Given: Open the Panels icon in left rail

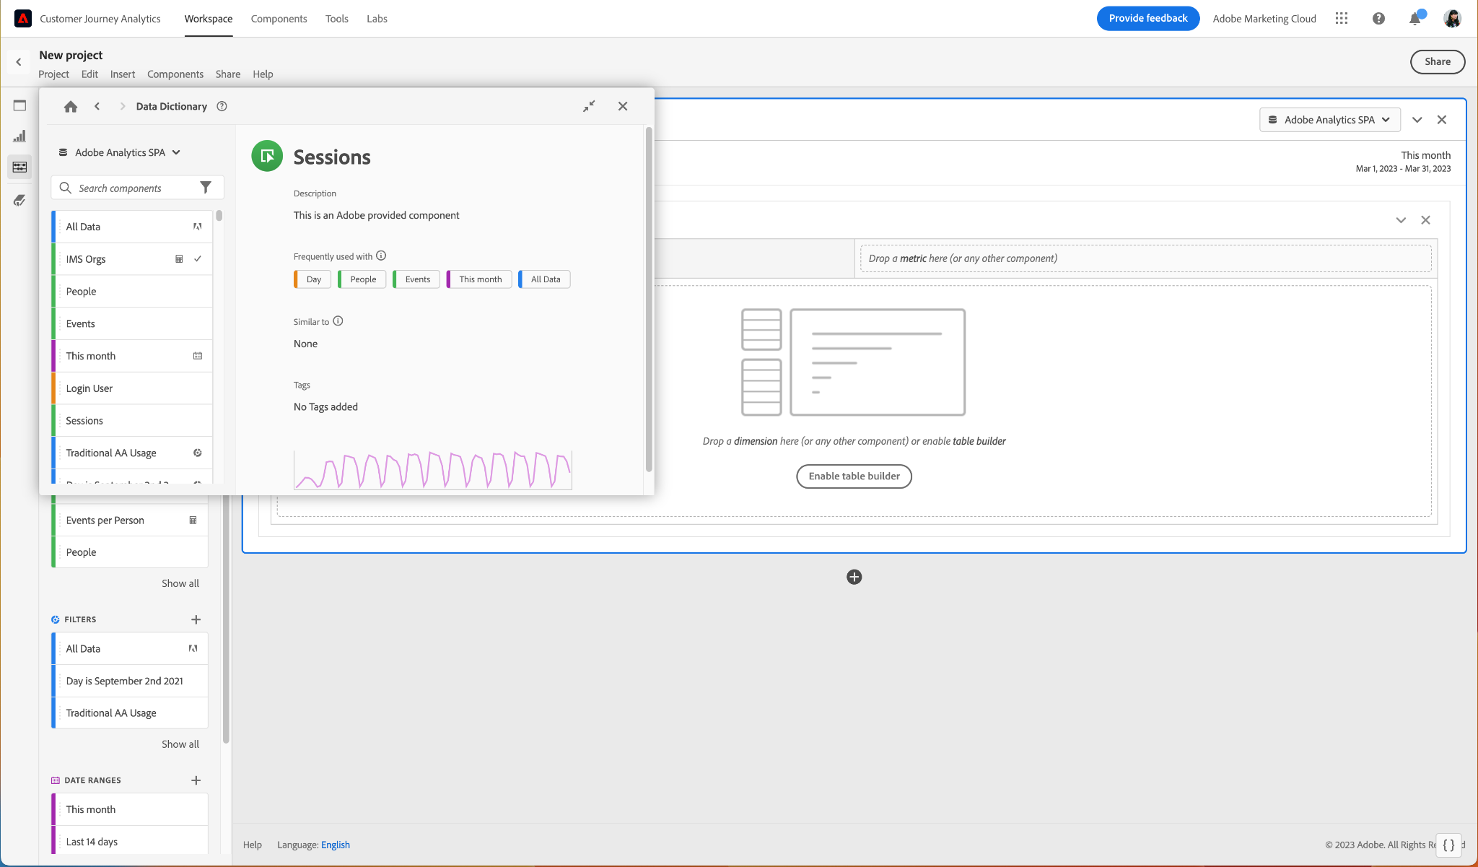Looking at the screenshot, I should pos(19,105).
